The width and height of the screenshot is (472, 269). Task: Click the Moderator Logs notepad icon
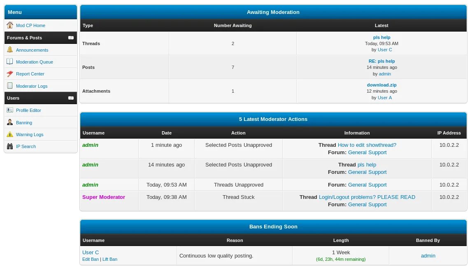10,86
